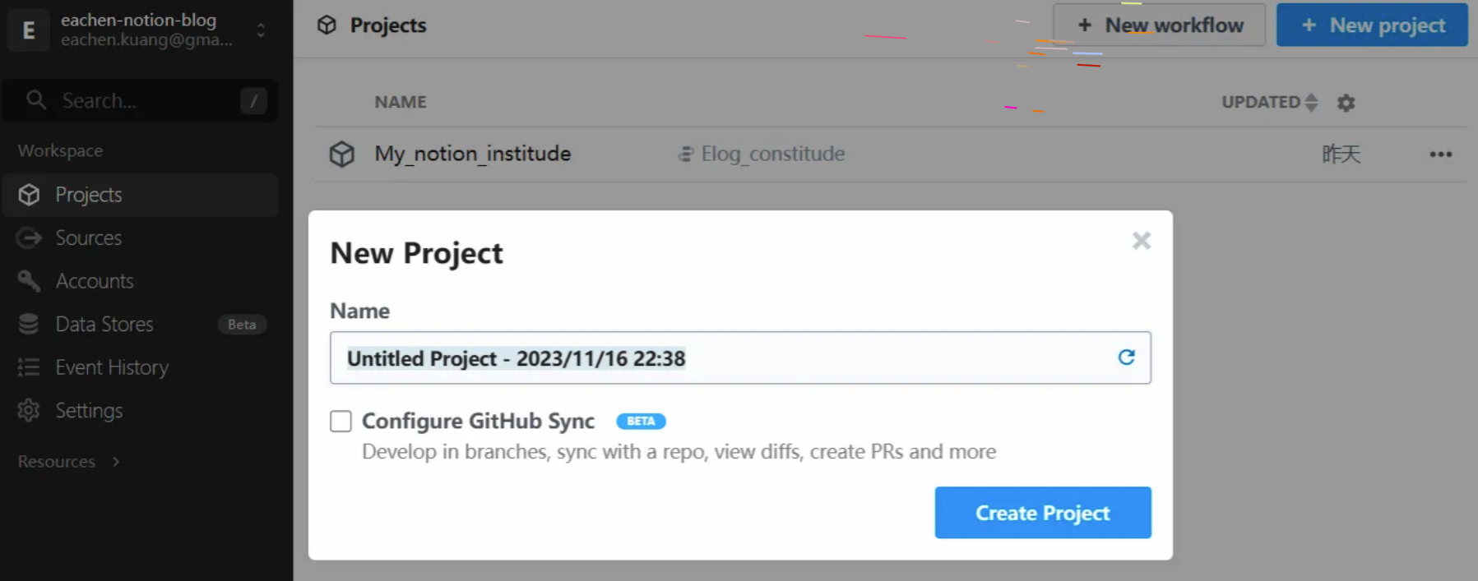This screenshot has width=1478, height=581.
Task: Click the Projects header cube icon
Action: click(x=327, y=25)
